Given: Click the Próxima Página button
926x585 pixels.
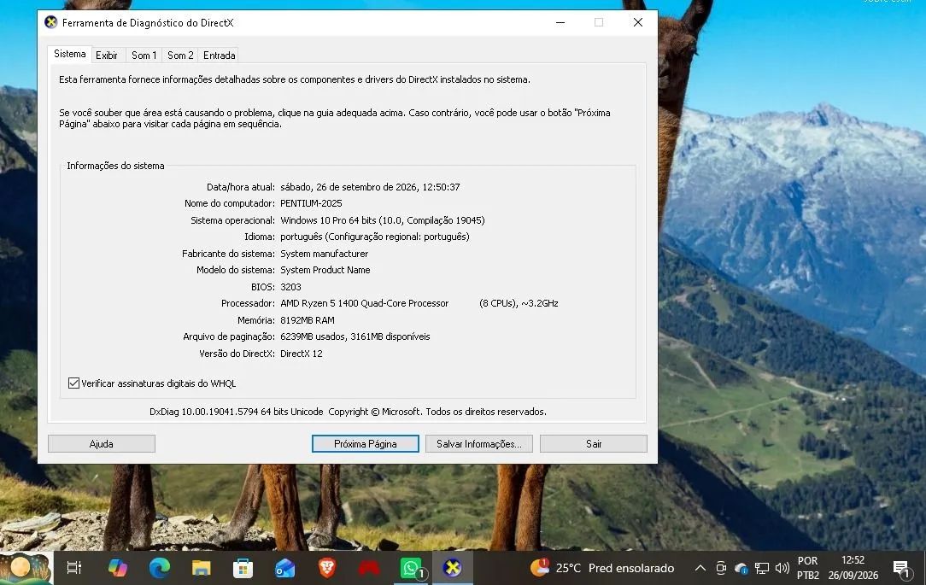Looking at the screenshot, I should pyautogui.click(x=366, y=444).
